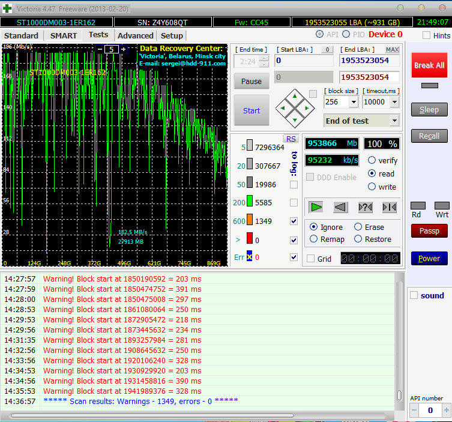Viewport: 452px width, 422px height.
Task: Click the RS reset statistics button
Action: pos(291,139)
